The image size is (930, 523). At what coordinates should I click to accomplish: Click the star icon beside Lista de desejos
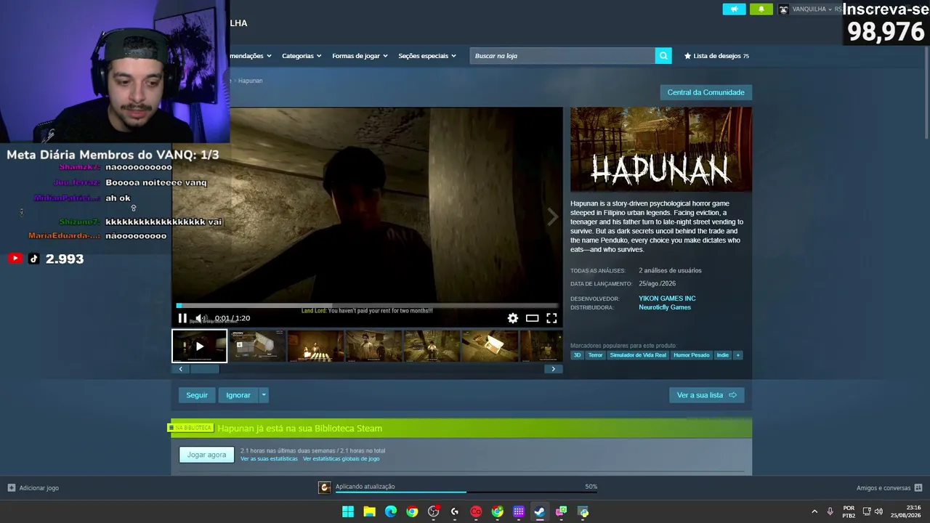pos(688,56)
